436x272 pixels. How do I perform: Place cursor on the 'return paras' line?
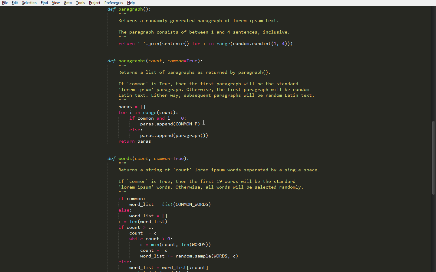(135, 141)
